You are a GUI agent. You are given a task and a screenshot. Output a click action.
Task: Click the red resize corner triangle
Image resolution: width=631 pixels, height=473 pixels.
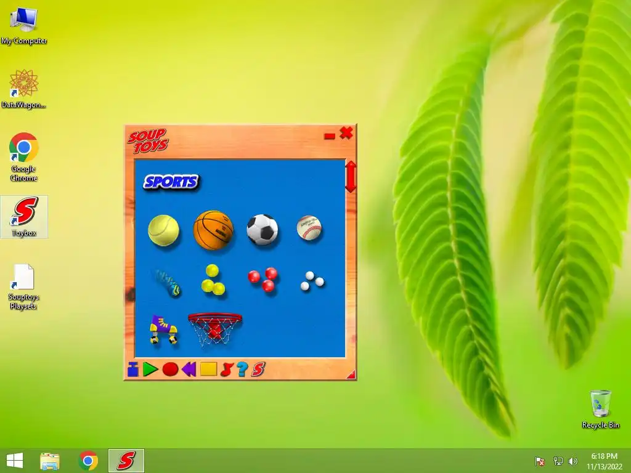(351, 375)
